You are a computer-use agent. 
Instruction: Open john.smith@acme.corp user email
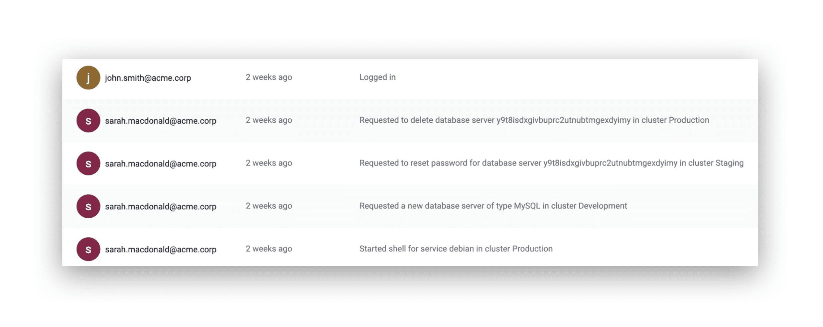[148, 78]
